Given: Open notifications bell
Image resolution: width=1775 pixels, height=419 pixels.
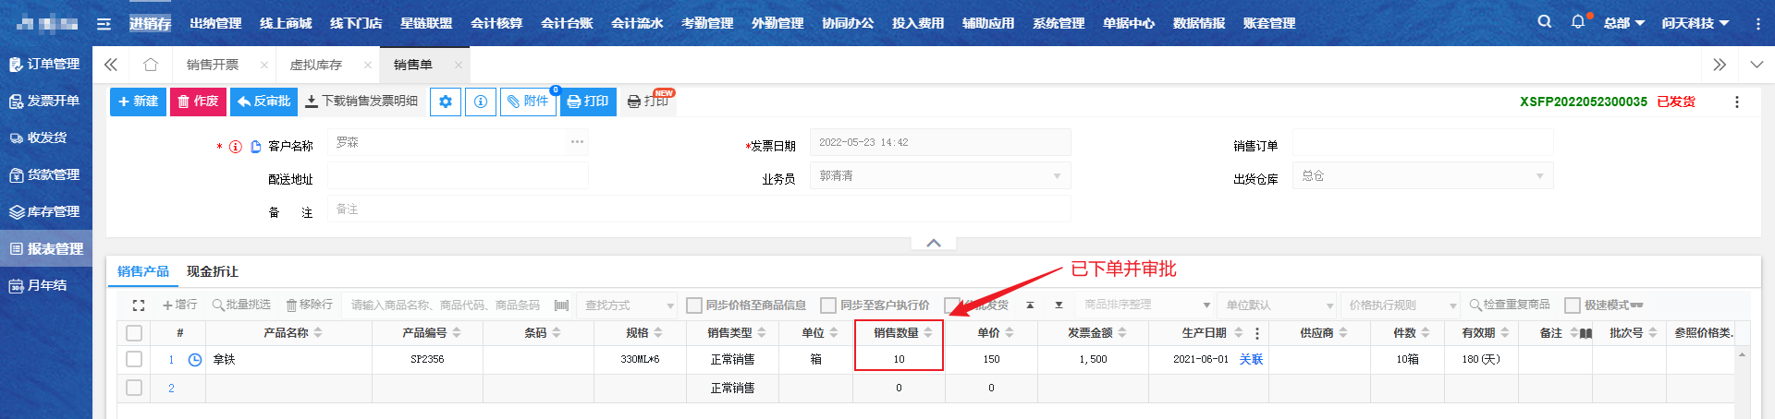Looking at the screenshot, I should point(1578,21).
